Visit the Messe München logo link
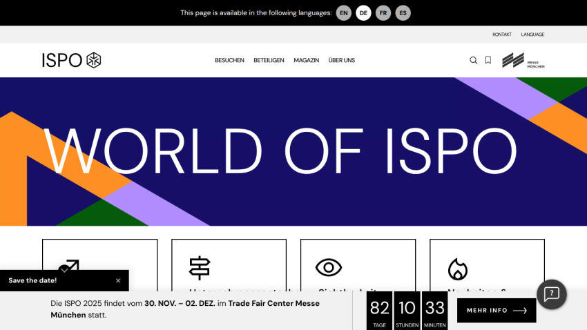The image size is (587, 330). 523,61
